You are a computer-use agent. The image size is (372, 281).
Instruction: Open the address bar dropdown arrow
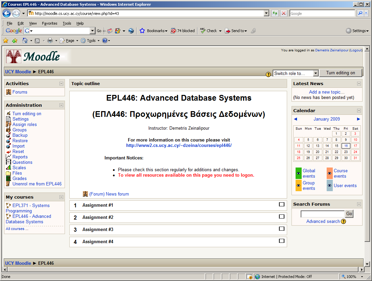click(x=266, y=13)
